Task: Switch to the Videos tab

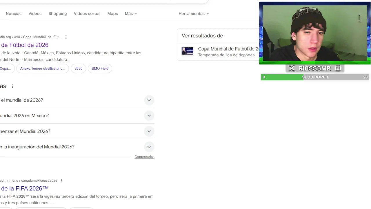Action: (x=35, y=14)
